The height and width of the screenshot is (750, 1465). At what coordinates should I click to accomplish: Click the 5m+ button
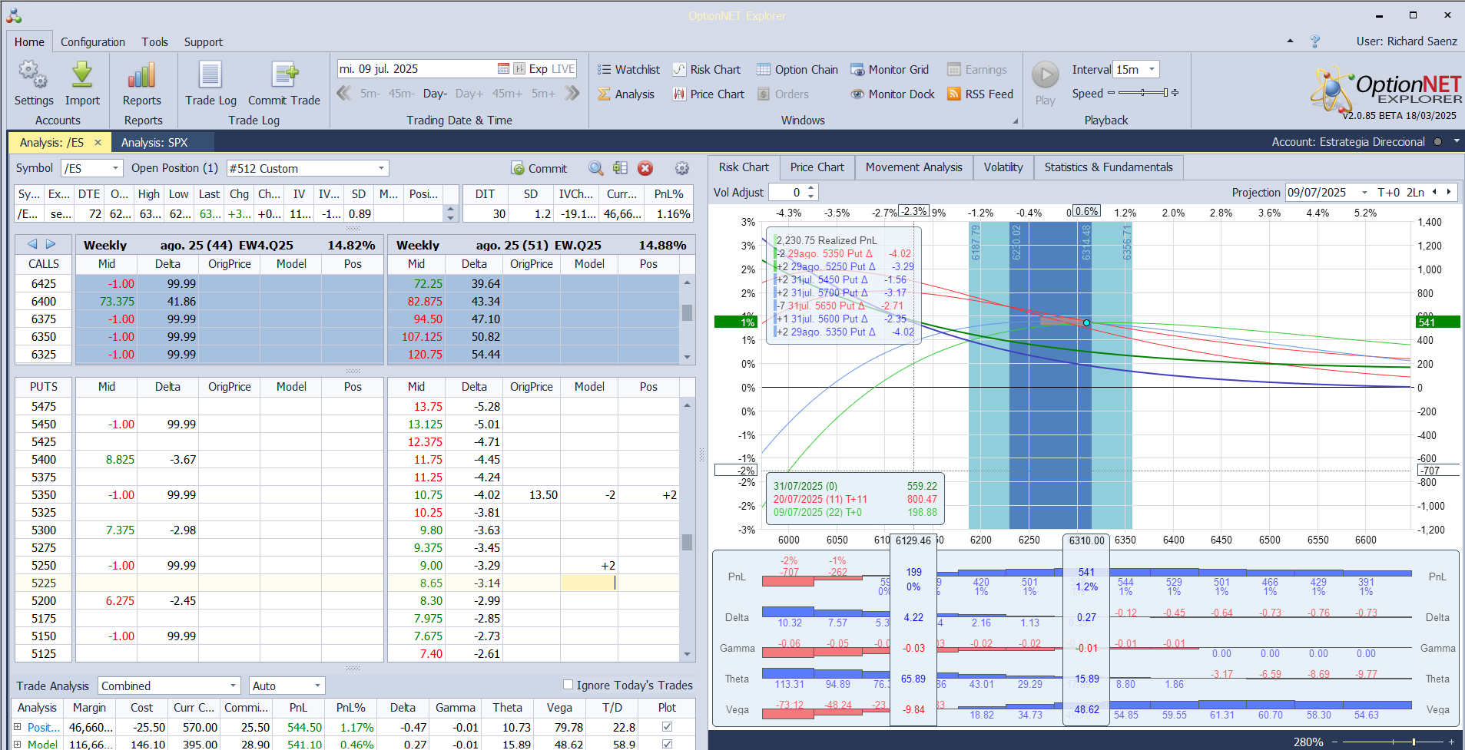pos(543,94)
